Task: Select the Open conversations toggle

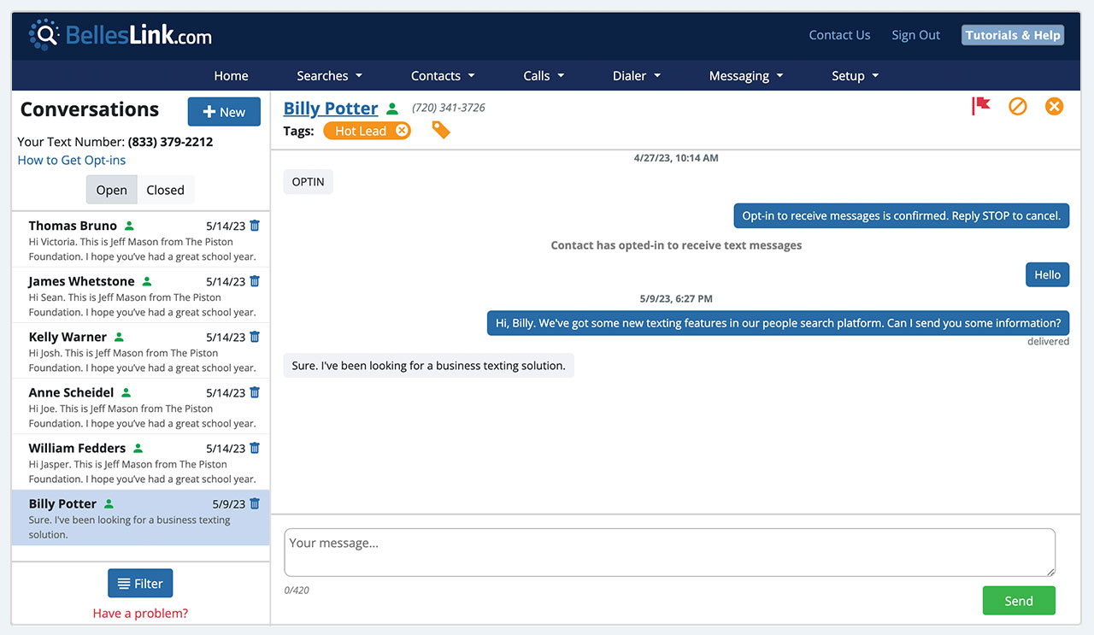Action: 111,190
